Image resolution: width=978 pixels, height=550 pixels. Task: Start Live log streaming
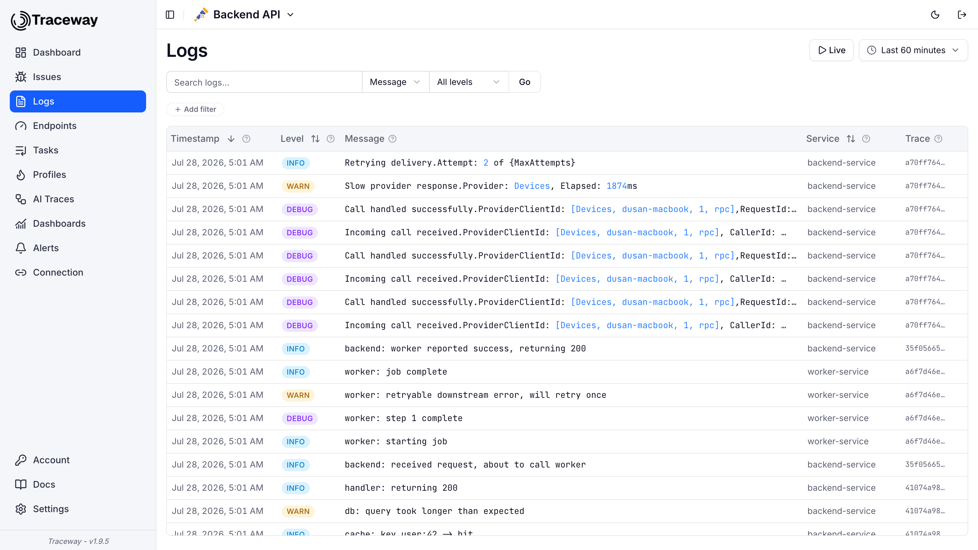coord(831,50)
